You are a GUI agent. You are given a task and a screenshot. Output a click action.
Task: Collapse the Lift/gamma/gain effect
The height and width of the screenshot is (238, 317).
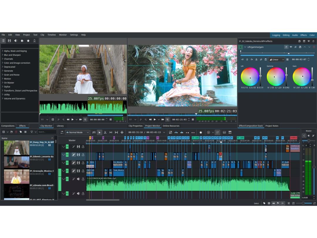[x=245, y=47]
